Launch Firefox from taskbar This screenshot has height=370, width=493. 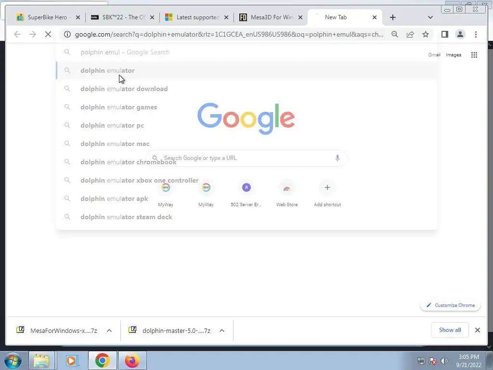click(132, 360)
